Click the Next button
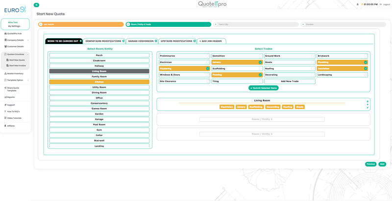This screenshot has height=201, width=392. (x=382, y=164)
